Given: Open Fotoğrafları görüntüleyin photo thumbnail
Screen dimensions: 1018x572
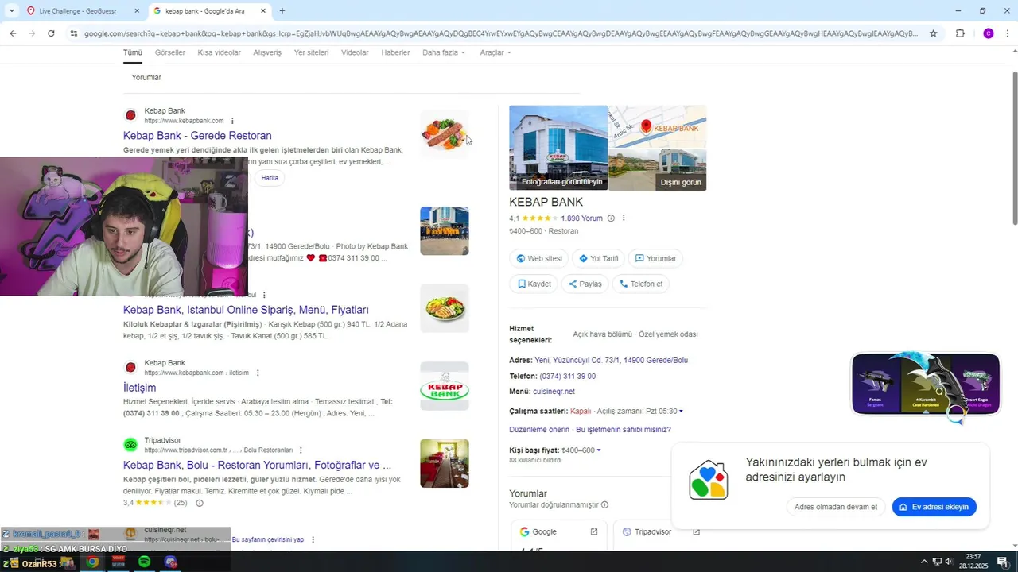Looking at the screenshot, I should tap(558, 148).
